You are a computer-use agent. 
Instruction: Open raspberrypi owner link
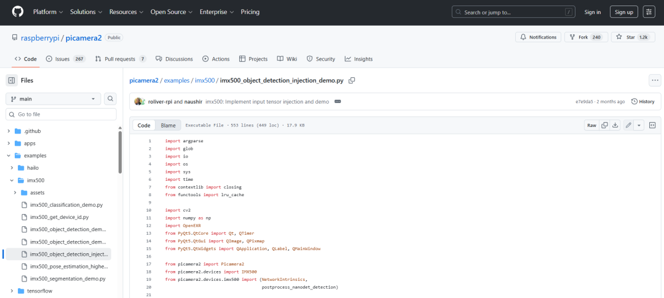[40, 37]
